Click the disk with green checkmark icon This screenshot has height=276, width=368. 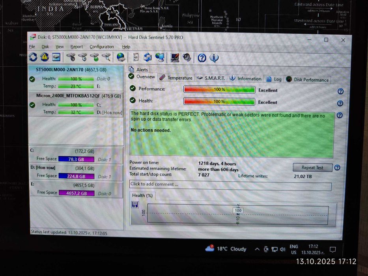[94, 57]
